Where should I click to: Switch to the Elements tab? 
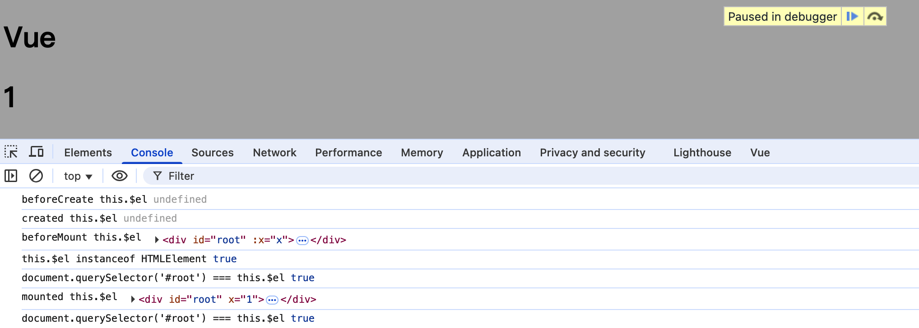88,153
